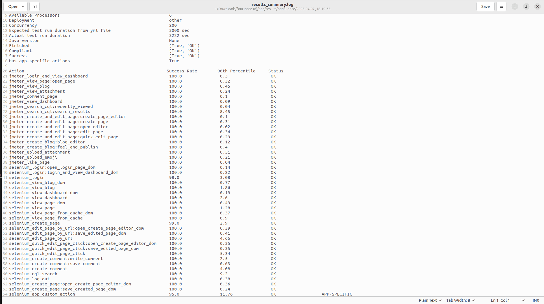
Task: Toggle the INS insert mode indicator
Action: click(536, 300)
